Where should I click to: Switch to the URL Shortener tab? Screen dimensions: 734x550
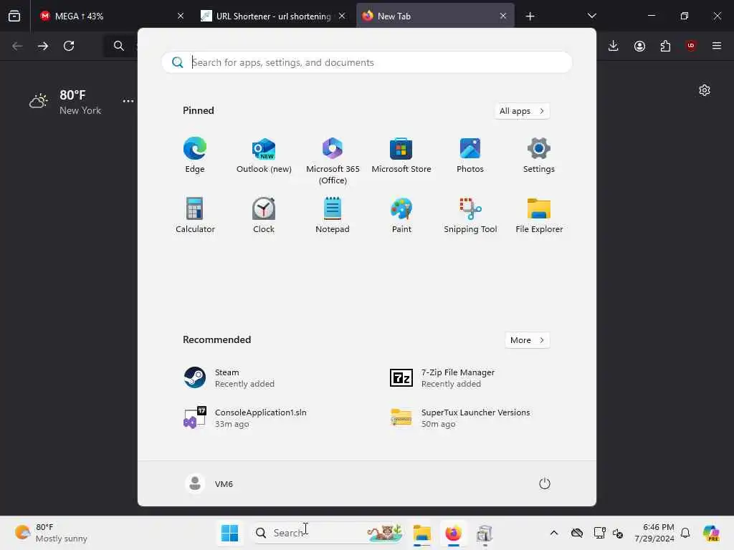point(273,16)
